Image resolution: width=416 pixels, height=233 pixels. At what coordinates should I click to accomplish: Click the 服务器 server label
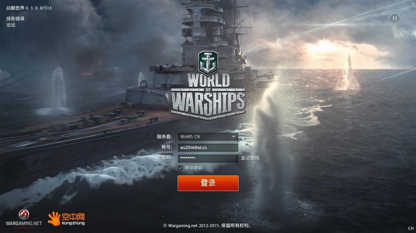tap(164, 137)
